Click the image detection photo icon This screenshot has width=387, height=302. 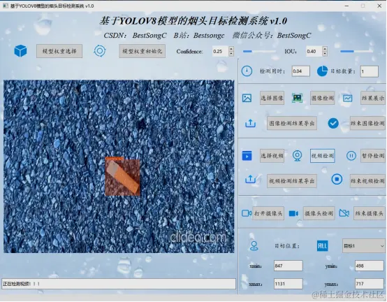point(297,98)
